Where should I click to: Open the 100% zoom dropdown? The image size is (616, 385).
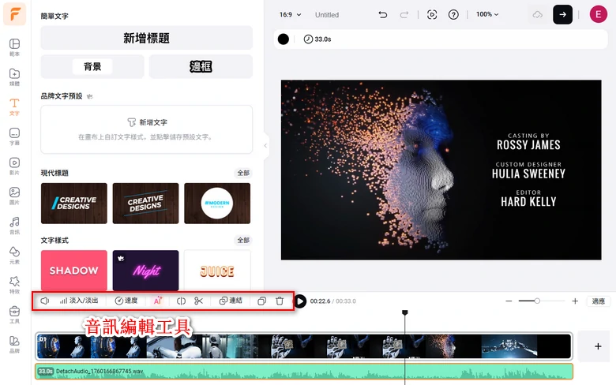(487, 14)
